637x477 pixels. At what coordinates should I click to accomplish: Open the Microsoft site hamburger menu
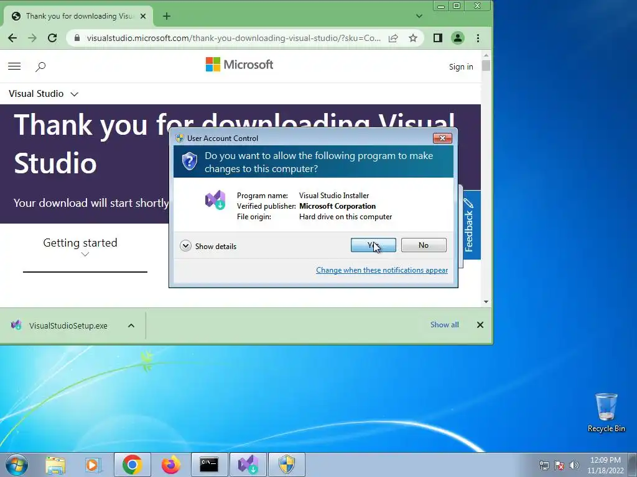[x=14, y=66]
